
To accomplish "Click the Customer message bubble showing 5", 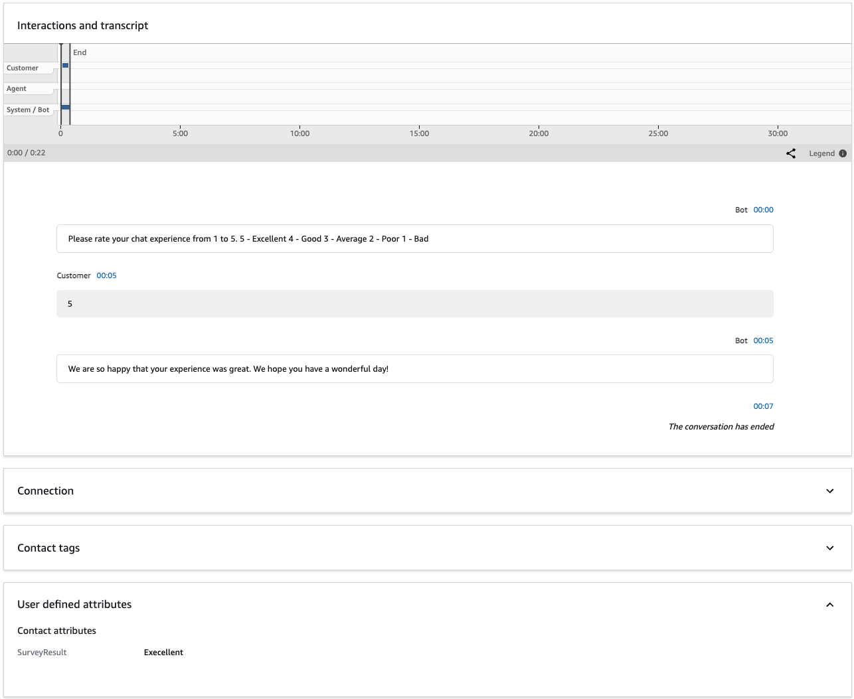I will [x=414, y=303].
